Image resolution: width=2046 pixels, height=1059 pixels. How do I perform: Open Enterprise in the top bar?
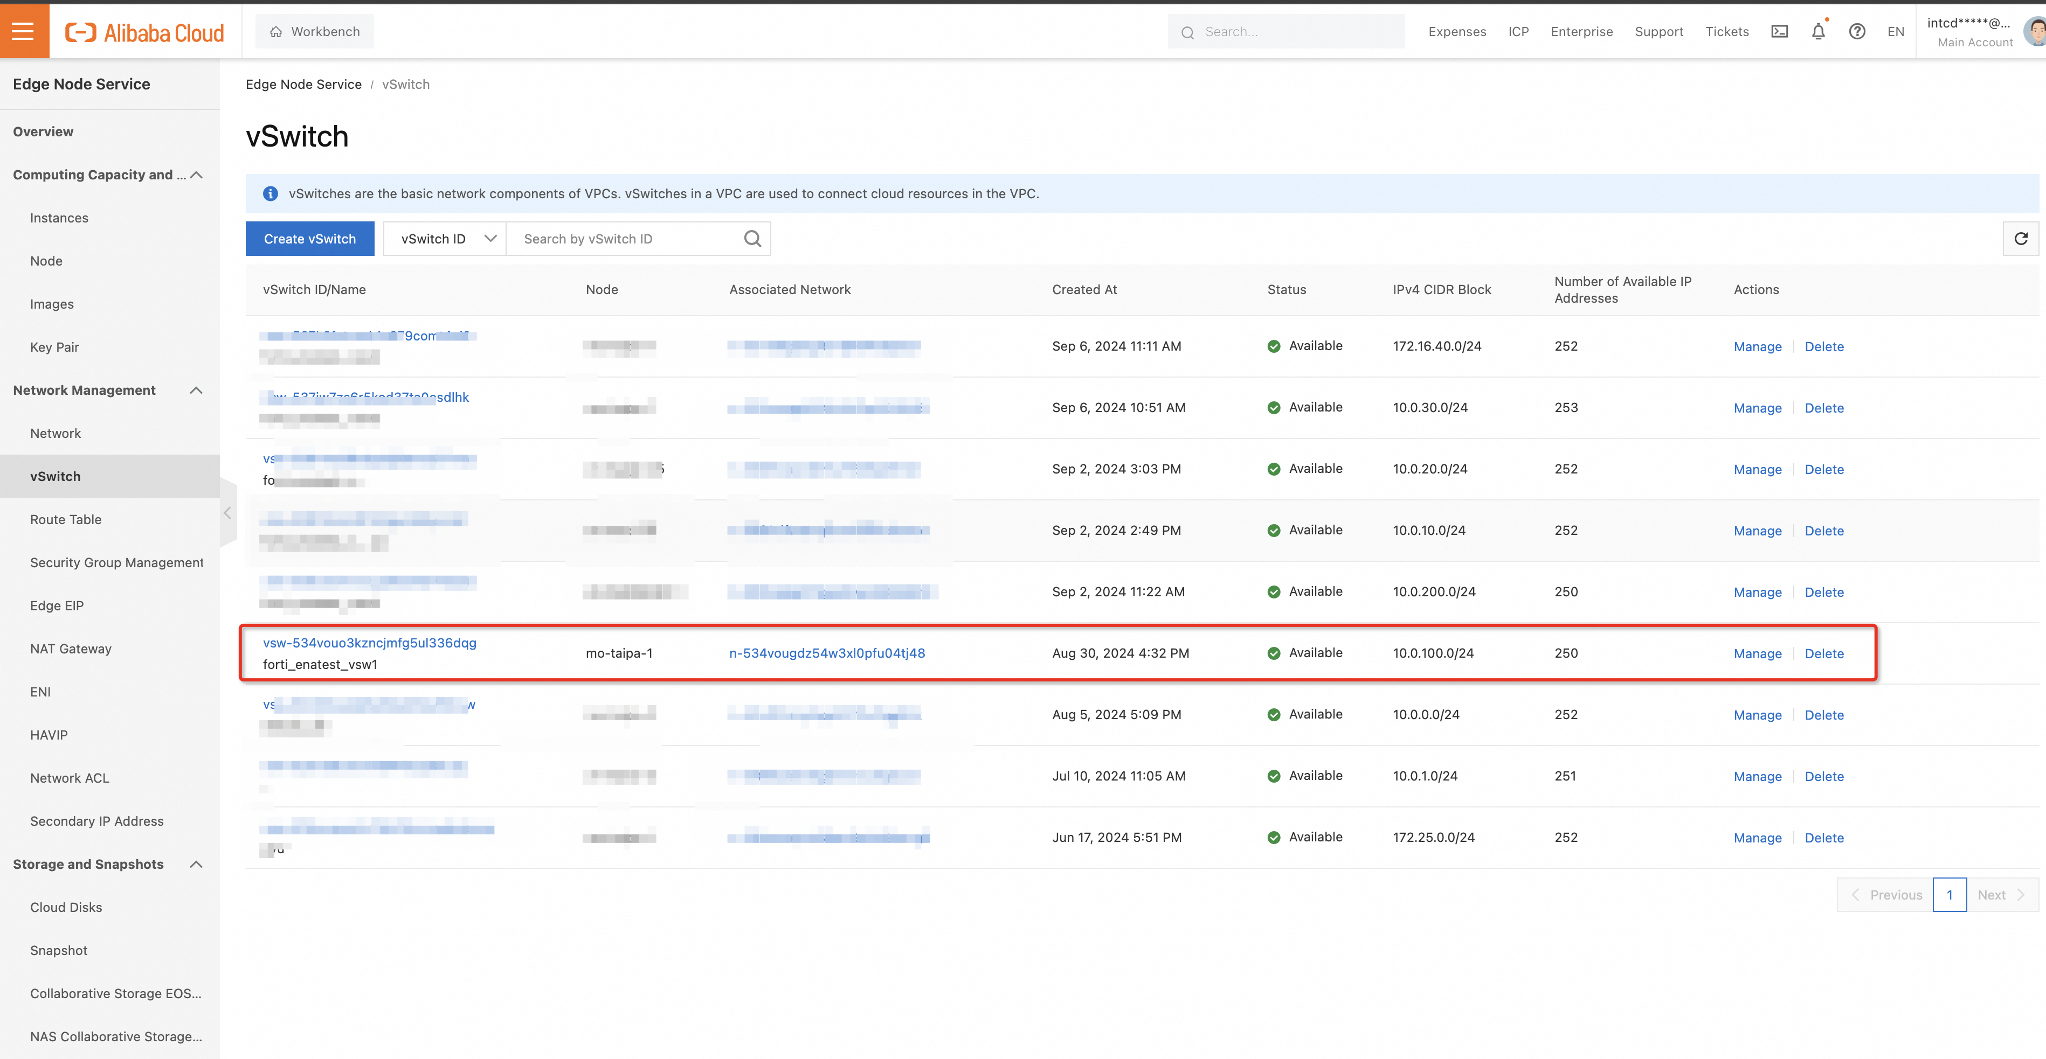[1581, 32]
